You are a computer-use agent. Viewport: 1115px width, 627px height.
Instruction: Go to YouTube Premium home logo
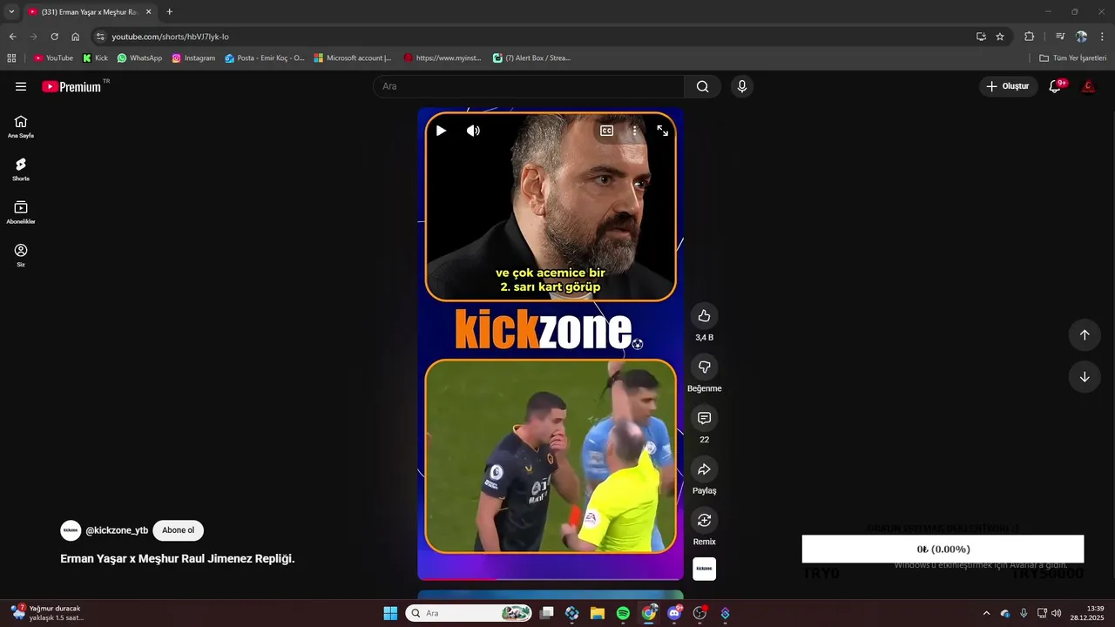(71, 86)
